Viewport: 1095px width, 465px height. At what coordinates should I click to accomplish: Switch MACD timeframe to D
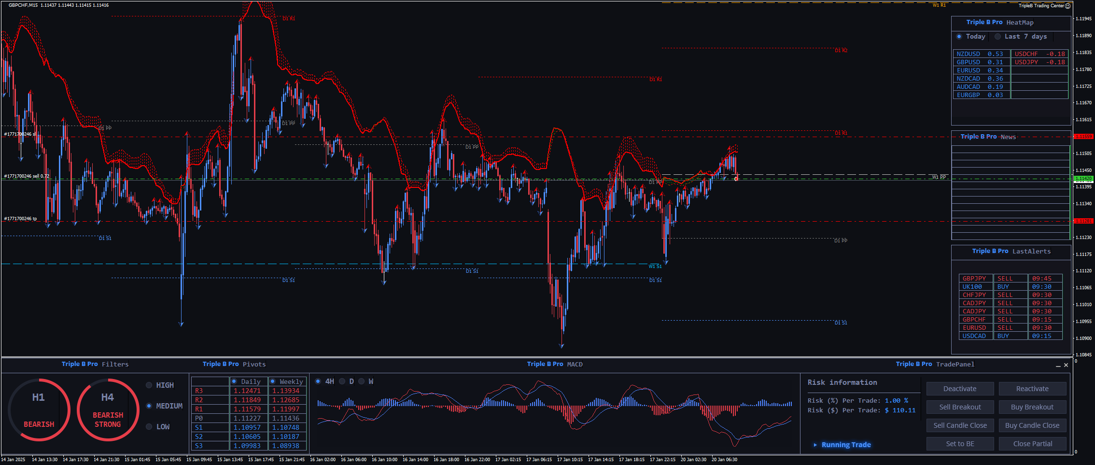(342, 381)
